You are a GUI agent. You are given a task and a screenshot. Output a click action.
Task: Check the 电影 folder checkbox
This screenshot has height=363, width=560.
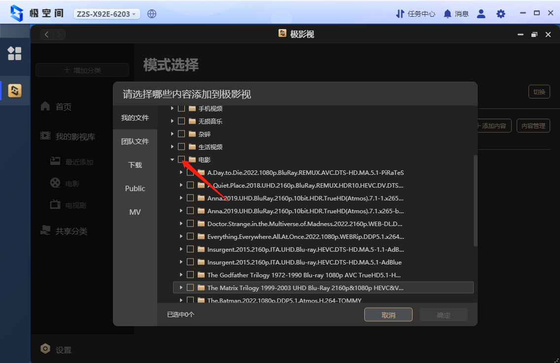pyautogui.click(x=181, y=160)
